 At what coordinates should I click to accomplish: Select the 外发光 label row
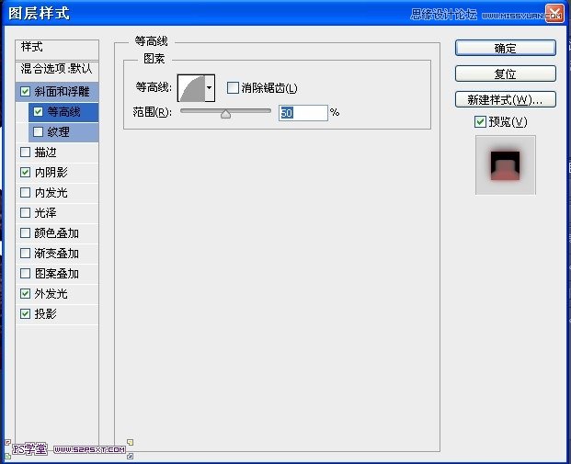57,293
